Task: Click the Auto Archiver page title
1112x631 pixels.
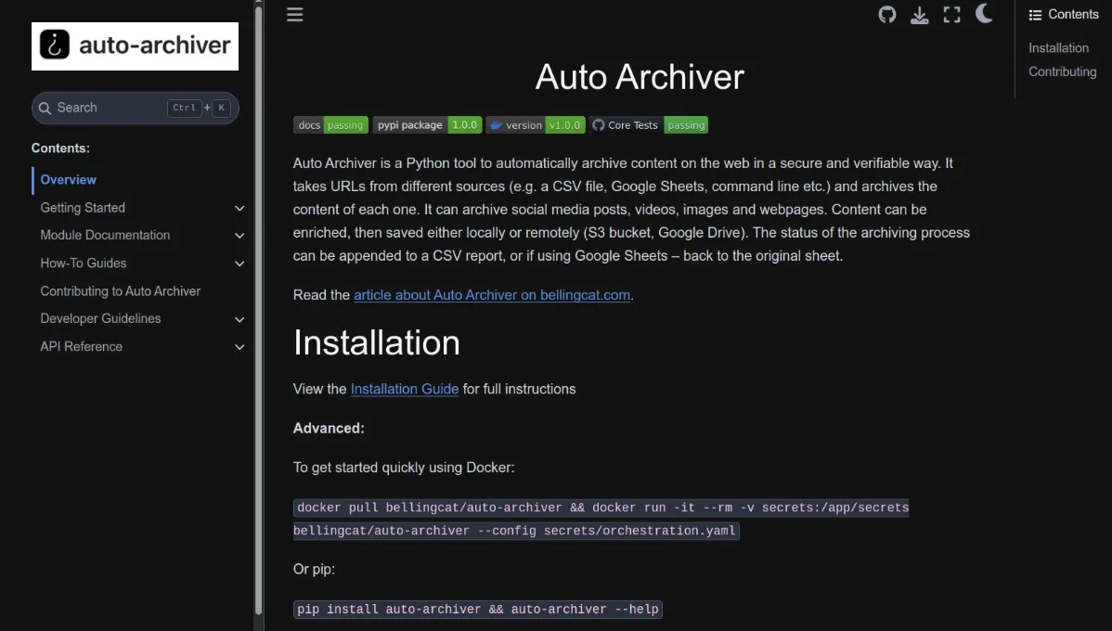Action: pyautogui.click(x=640, y=77)
